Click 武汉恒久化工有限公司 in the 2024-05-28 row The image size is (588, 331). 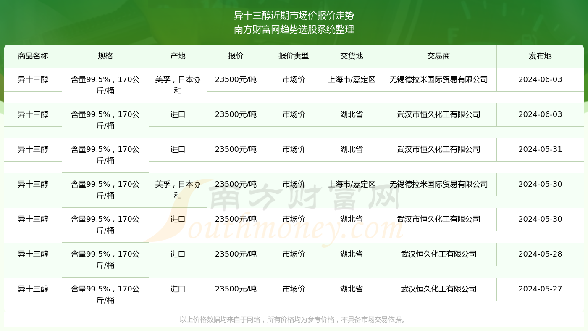[439, 254]
